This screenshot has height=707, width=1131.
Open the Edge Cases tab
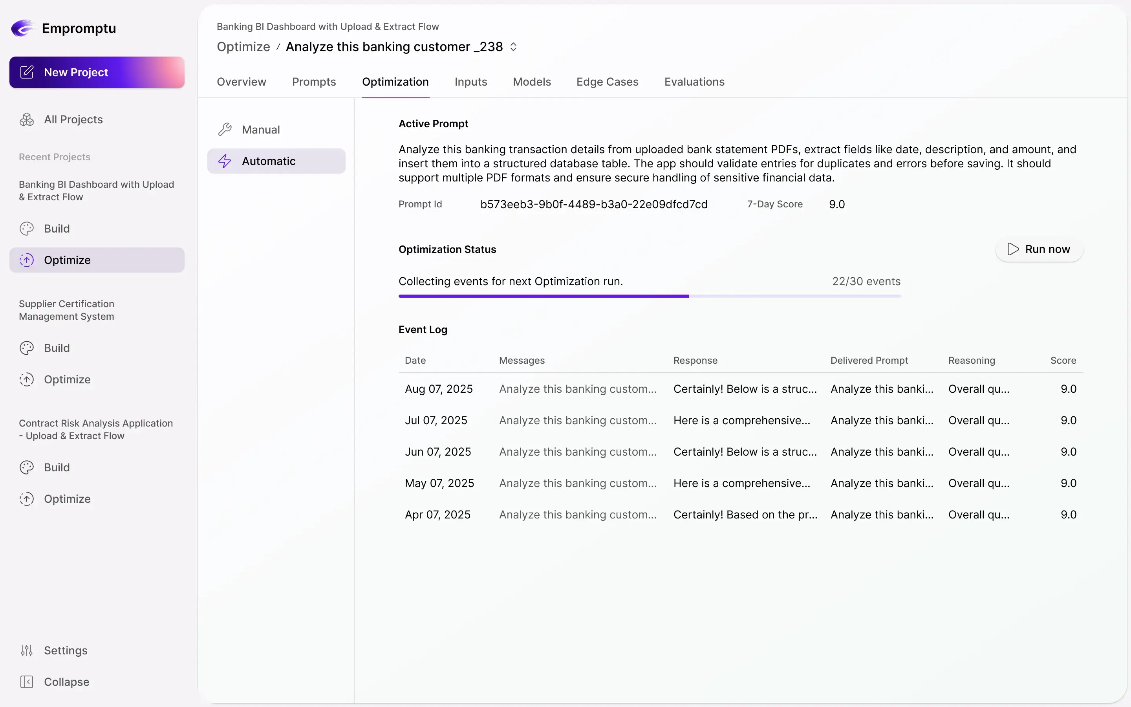[x=607, y=82]
